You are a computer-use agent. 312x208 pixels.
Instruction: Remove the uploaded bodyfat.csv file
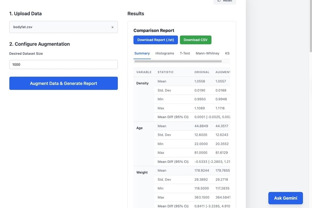click(113, 27)
